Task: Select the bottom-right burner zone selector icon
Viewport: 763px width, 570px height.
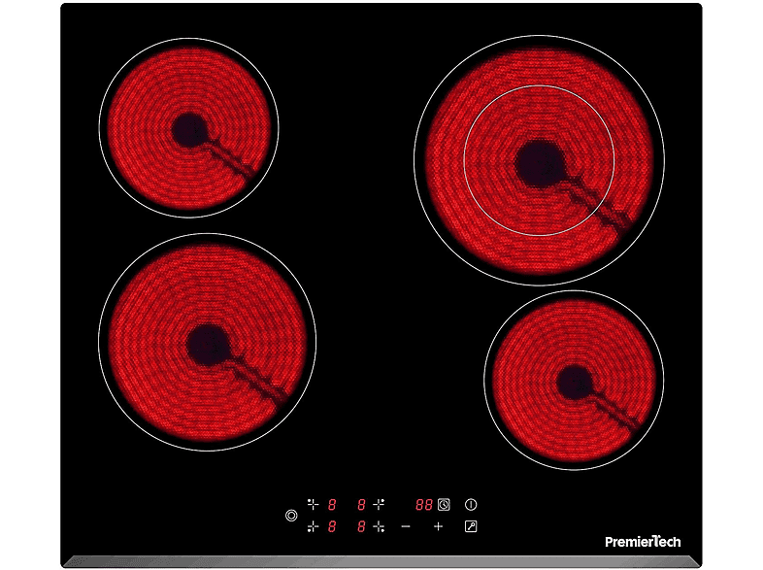Action: pyautogui.click(x=379, y=526)
